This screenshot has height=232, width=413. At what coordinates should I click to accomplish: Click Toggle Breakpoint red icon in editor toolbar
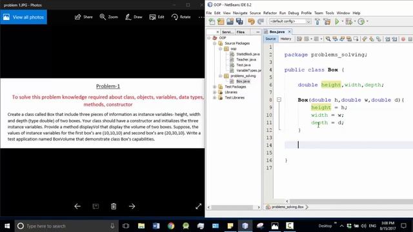pos(403,39)
